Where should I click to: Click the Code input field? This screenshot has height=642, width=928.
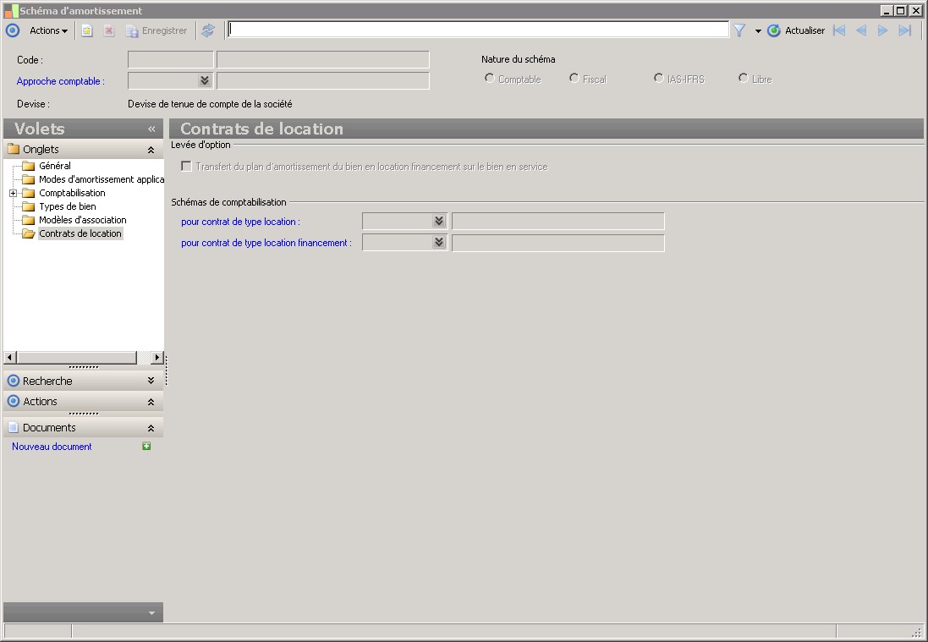[170, 60]
